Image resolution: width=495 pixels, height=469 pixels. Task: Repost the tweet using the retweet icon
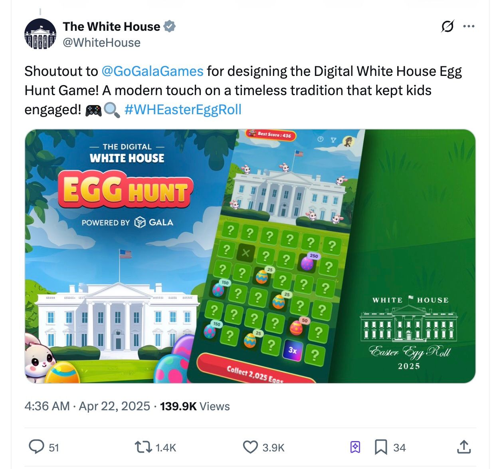143,447
